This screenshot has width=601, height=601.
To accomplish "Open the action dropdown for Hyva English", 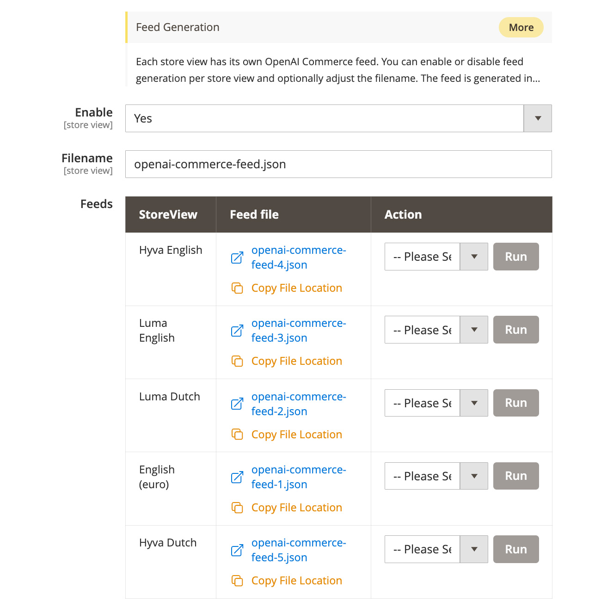I will 436,257.
